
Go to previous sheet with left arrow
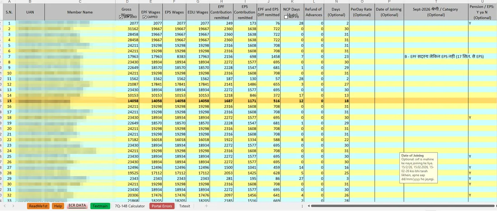(x=5, y=206)
